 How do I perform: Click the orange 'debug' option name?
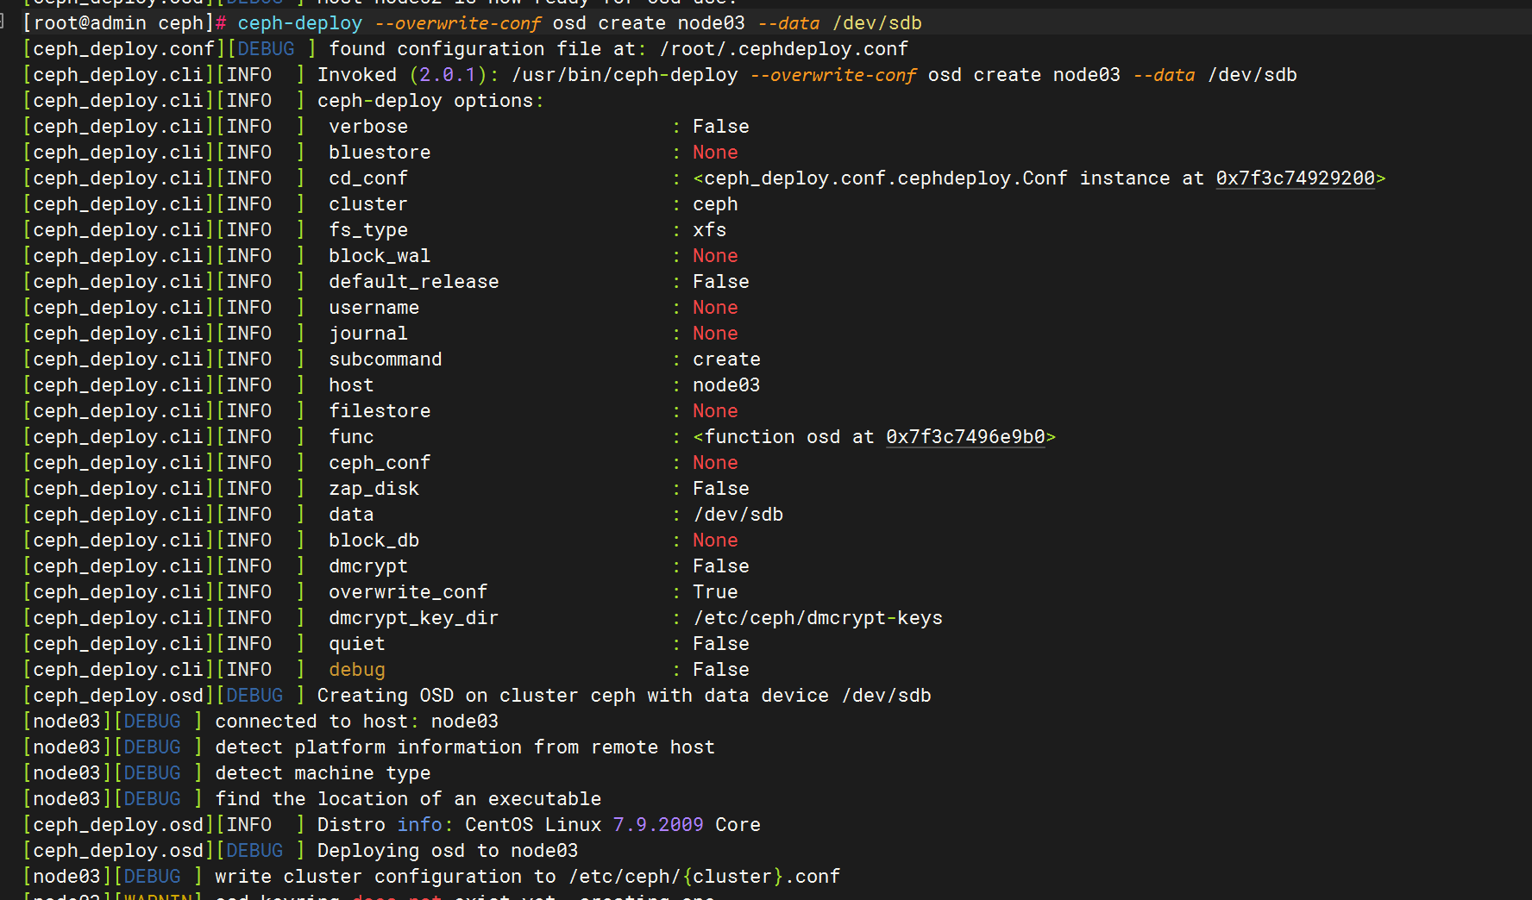click(x=357, y=670)
